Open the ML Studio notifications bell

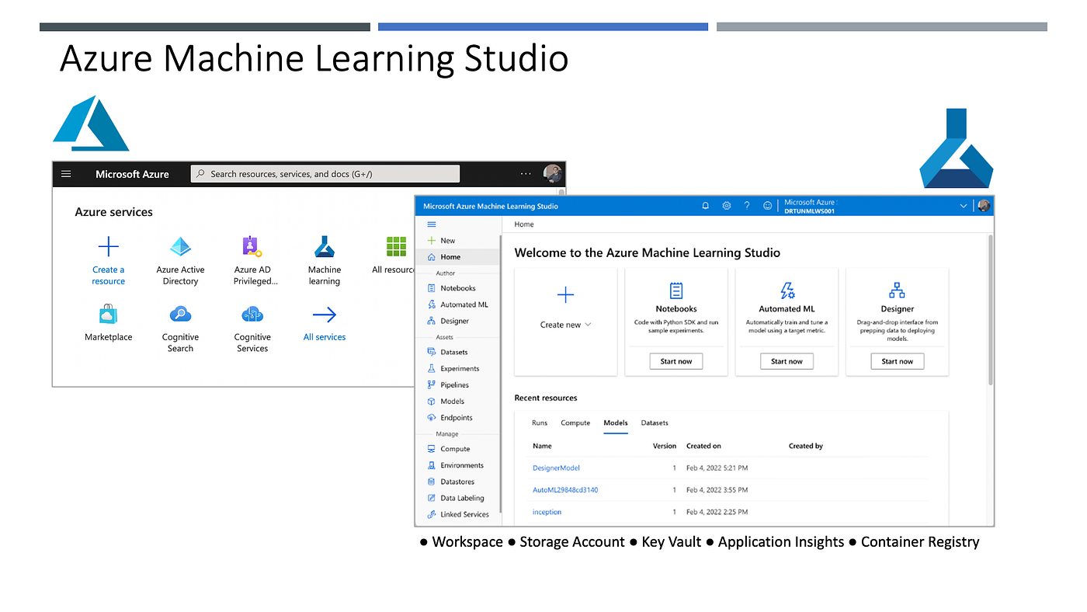[706, 206]
